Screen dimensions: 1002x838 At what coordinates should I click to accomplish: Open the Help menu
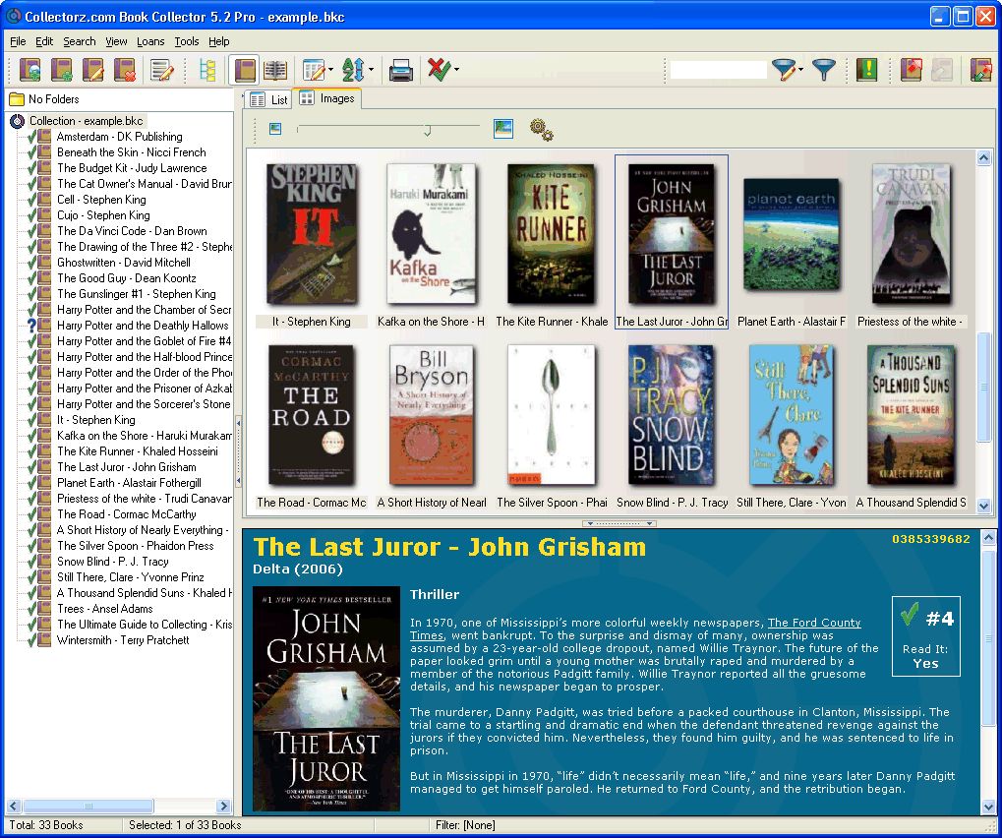pyautogui.click(x=218, y=41)
